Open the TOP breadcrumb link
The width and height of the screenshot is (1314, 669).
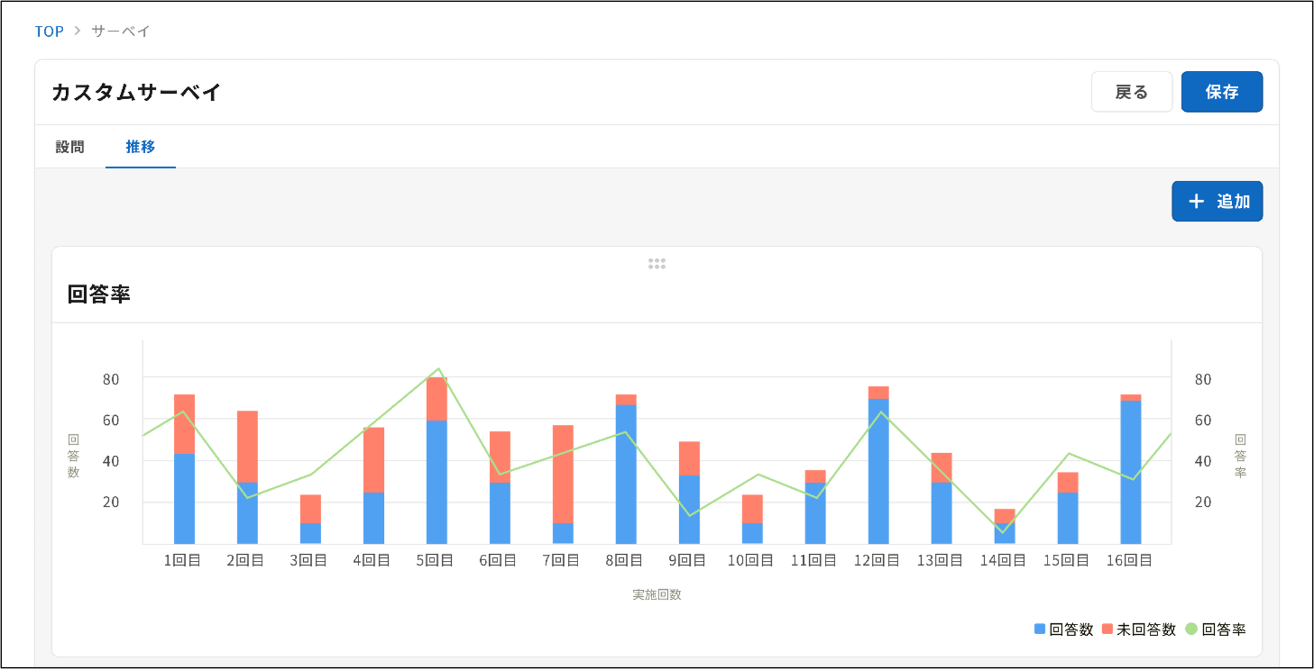(49, 31)
